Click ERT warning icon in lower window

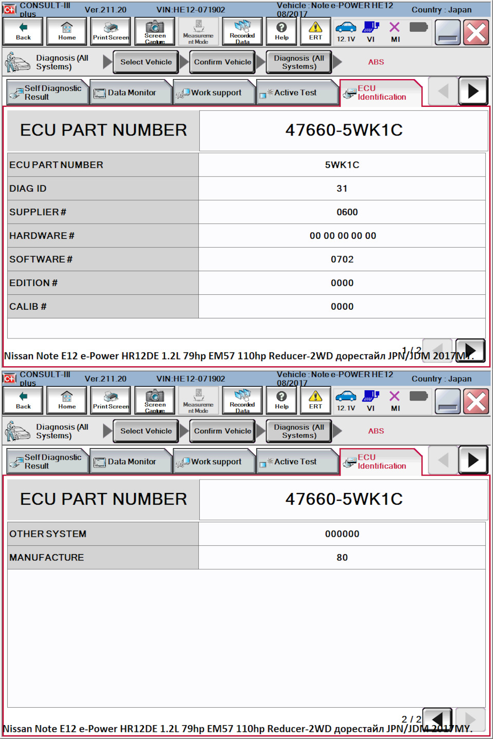pyautogui.click(x=315, y=401)
